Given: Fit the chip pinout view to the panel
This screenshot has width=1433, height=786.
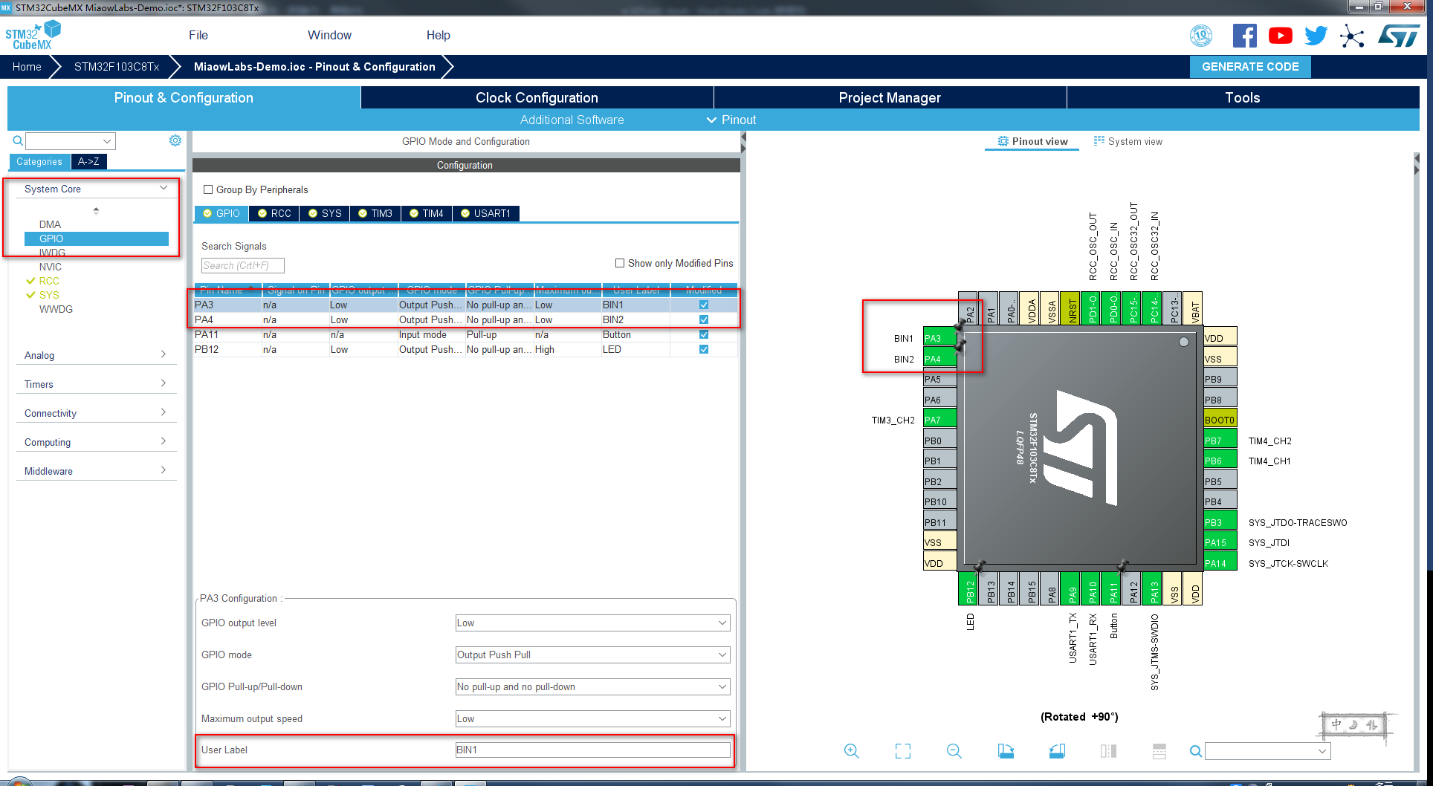Looking at the screenshot, I should [903, 751].
